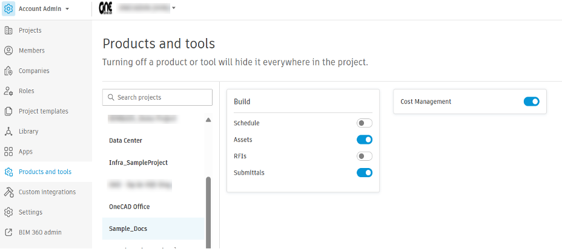Navigate to Roles

click(27, 91)
